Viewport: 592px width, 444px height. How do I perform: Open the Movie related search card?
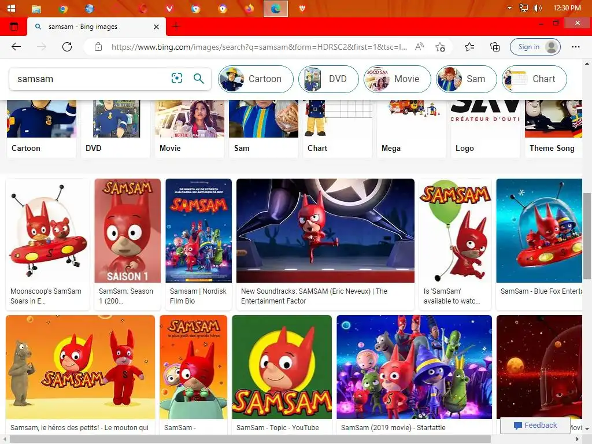tap(190, 128)
